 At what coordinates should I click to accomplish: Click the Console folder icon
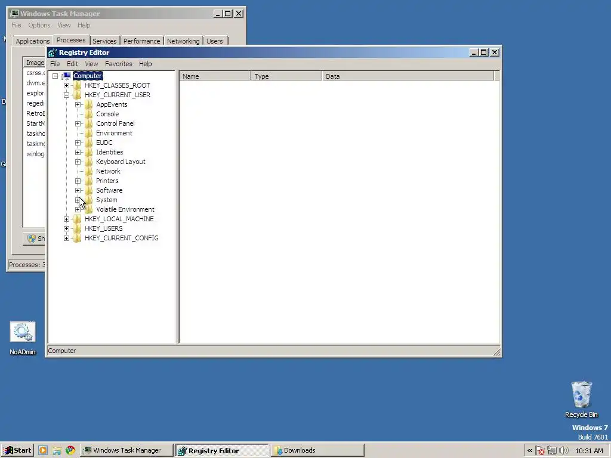point(89,114)
